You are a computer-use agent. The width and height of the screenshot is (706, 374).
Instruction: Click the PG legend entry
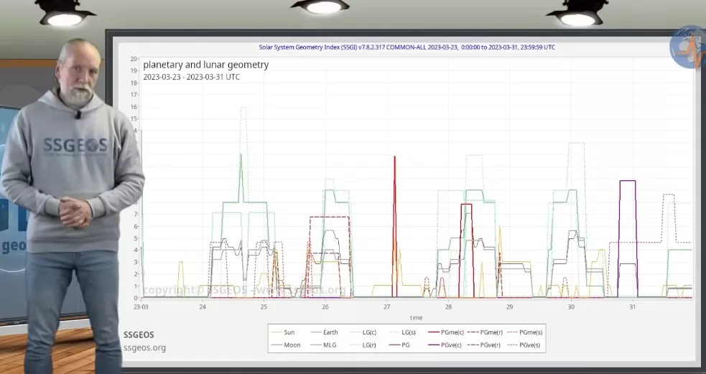click(x=406, y=345)
